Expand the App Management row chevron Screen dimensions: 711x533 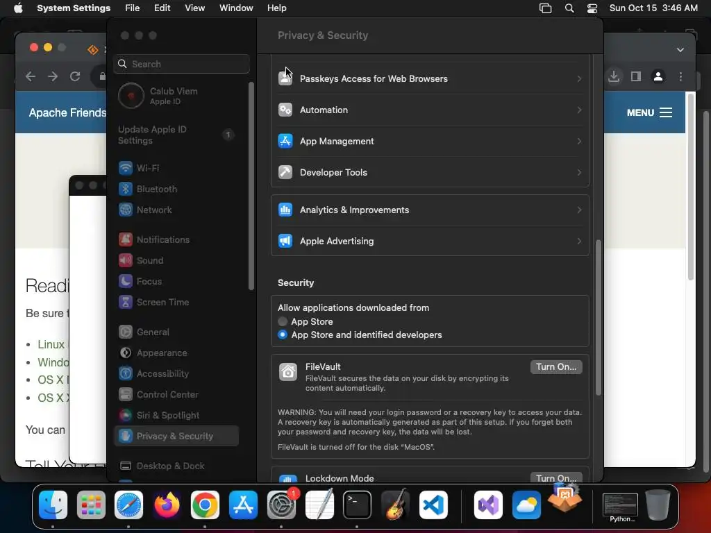point(579,142)
